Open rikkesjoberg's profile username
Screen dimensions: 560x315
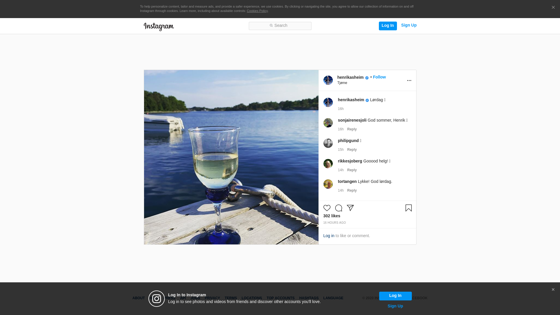coord(350,161)
